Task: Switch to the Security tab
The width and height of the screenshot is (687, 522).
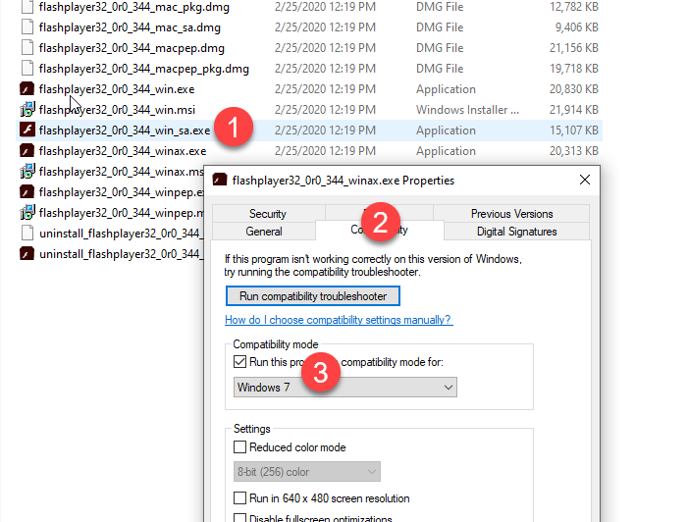Action: click(268, 214)
